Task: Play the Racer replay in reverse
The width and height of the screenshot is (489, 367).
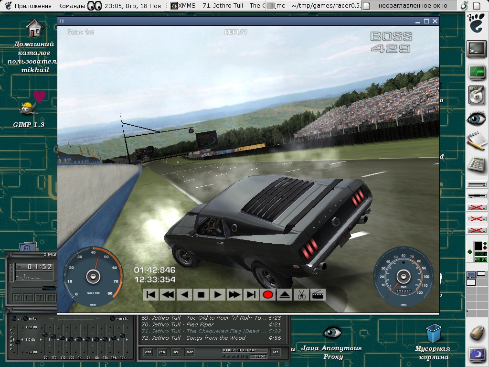Action: point(185,295)
